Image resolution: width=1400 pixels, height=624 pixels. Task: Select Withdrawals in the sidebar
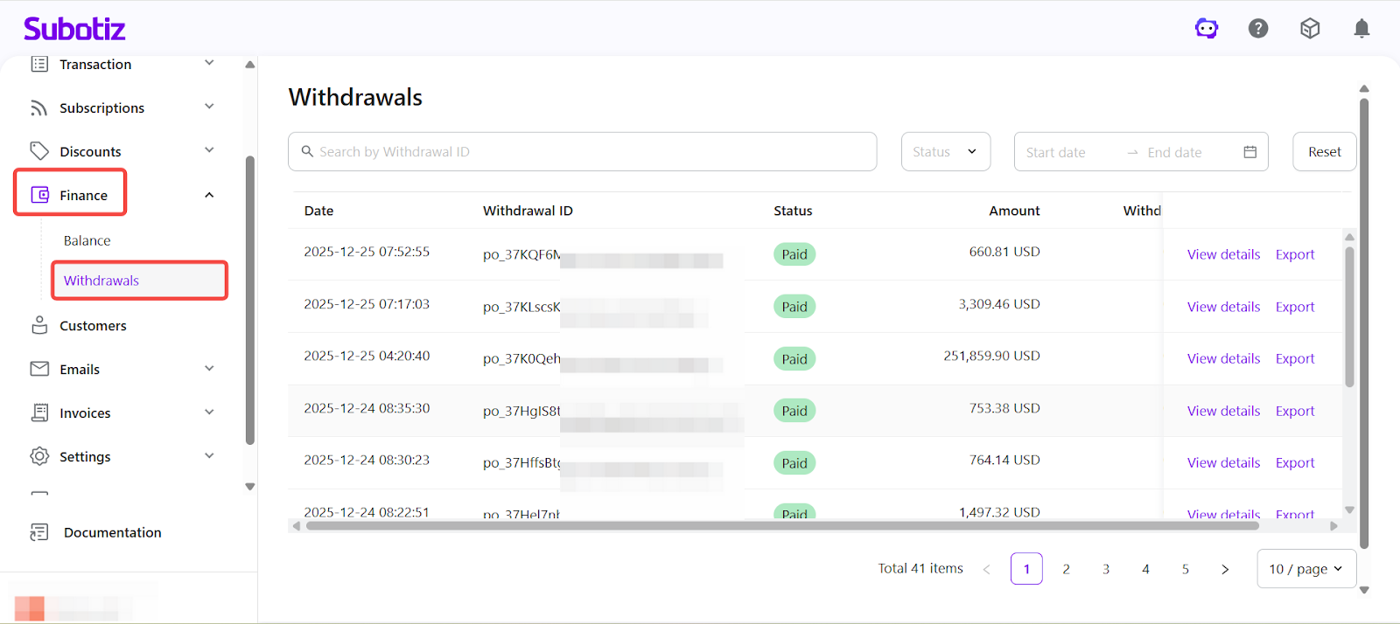pos(101,281)
